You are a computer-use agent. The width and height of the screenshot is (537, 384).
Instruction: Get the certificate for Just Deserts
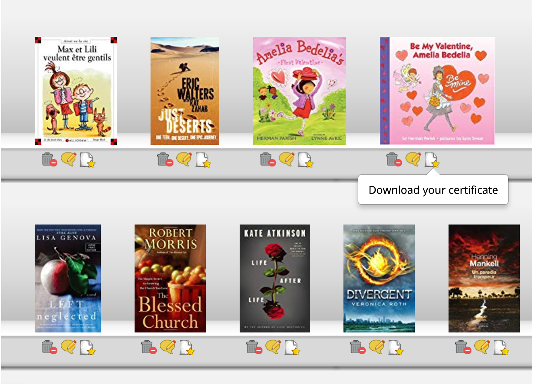pos(203,160)
